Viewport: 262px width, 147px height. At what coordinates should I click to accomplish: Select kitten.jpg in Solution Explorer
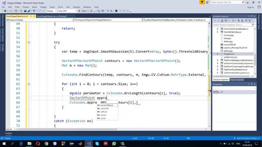click(228, 42)
